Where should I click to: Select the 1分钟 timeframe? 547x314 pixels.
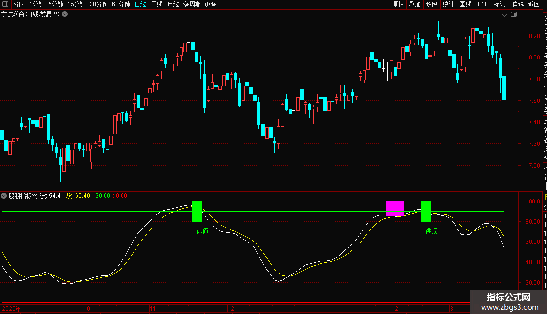point(37,4)
